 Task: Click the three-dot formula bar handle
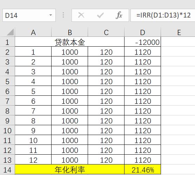63,15
